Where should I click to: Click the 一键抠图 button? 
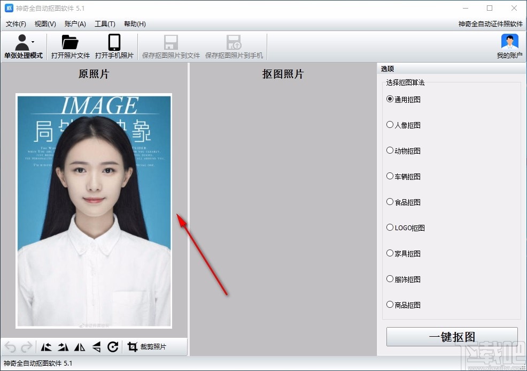pyautogui.click(x=452, y=337)
